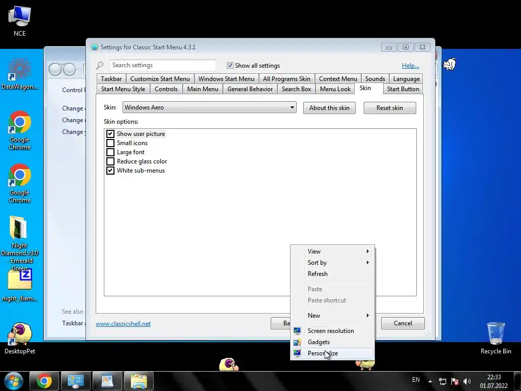Expand the View submenu
The image size is (521, 391).
(332, 252)
